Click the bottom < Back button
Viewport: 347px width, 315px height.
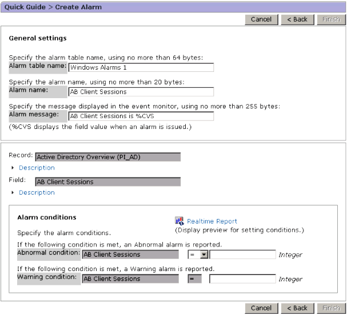point(297,308)
